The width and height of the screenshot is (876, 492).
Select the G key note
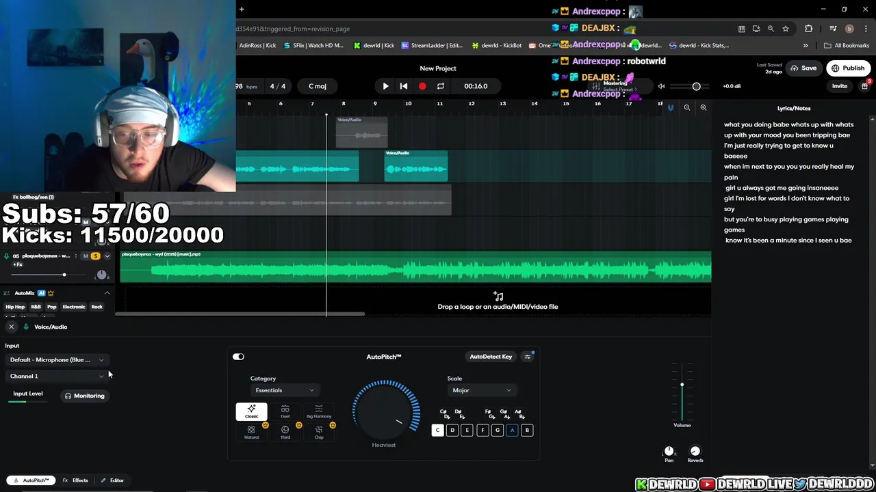(498, 430)
